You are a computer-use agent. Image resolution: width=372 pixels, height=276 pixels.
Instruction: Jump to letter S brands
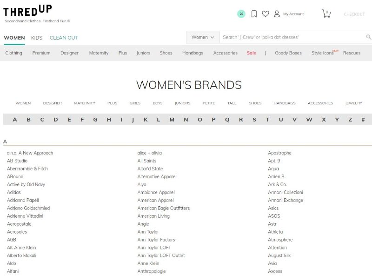tap(254, 120)
